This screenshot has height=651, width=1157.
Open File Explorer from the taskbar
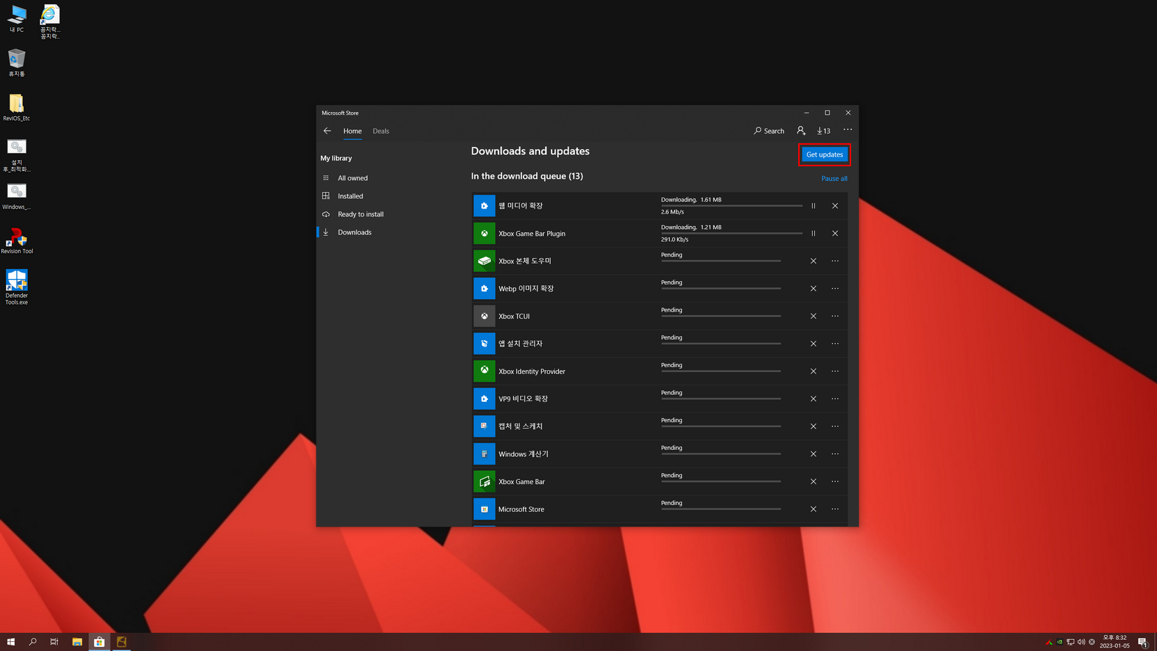pyautogui.click(x=77, y=642)
